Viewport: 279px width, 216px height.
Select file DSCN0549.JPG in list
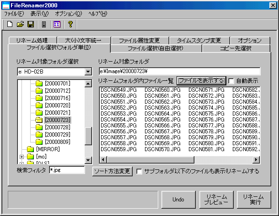pyautogui.click(x=118, y=90)
